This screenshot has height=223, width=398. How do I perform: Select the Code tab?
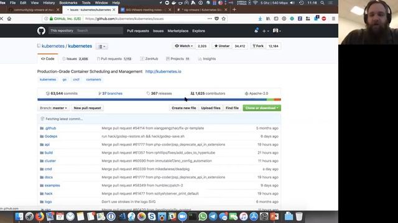[48, 59]
